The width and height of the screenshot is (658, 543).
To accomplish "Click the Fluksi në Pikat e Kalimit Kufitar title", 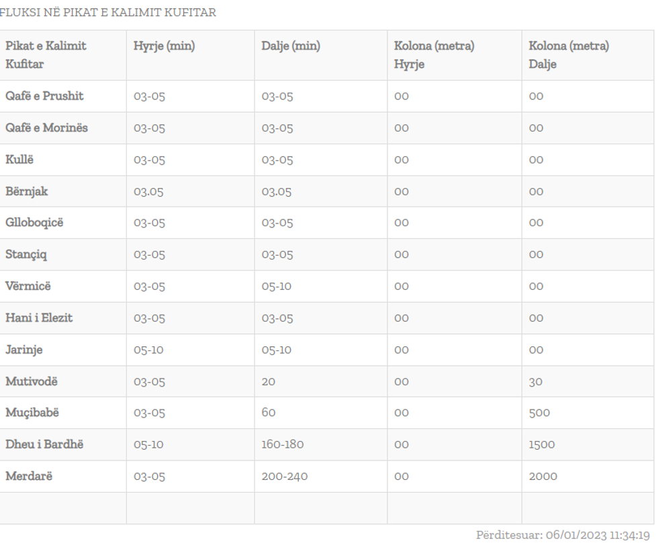I will (107, 13).
